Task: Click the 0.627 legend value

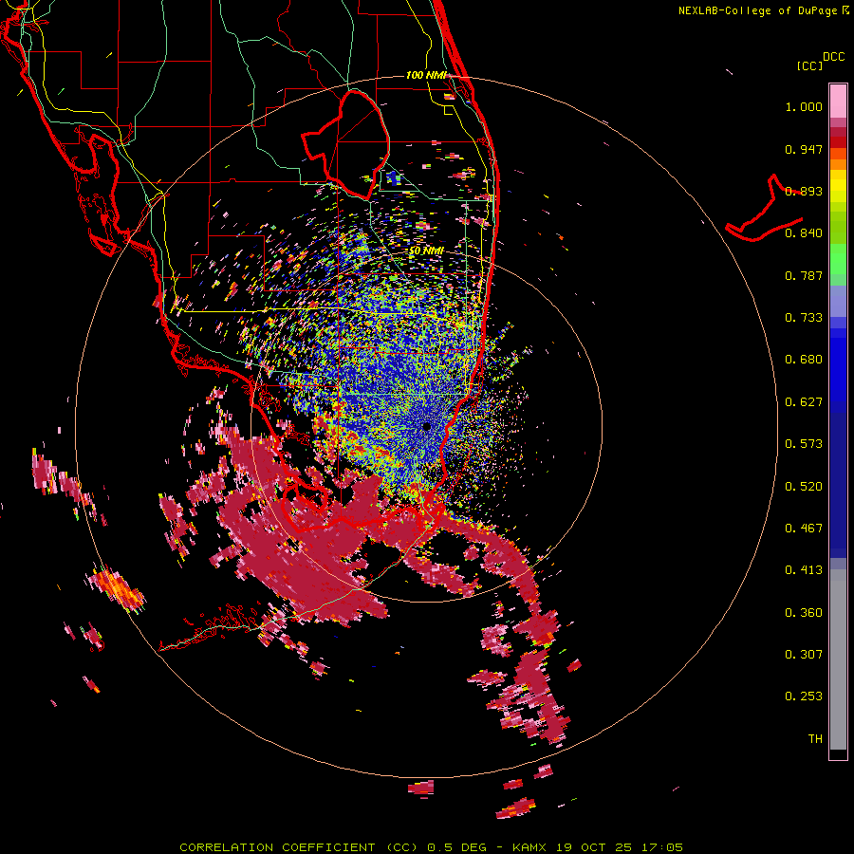Action: point(804,402)
